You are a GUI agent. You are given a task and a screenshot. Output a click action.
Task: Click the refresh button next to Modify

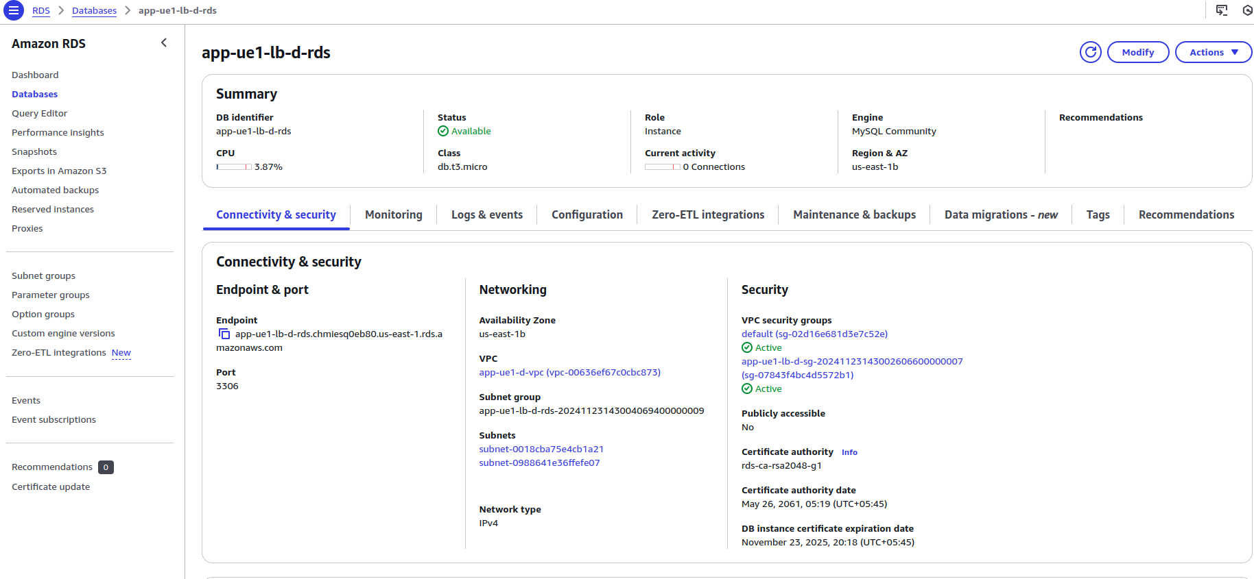click(x=1090, y=52)
